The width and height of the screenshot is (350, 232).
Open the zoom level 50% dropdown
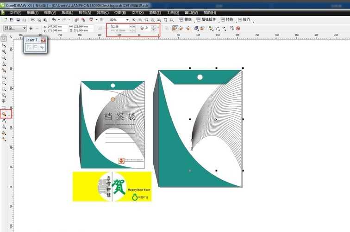tap(127, 20)
